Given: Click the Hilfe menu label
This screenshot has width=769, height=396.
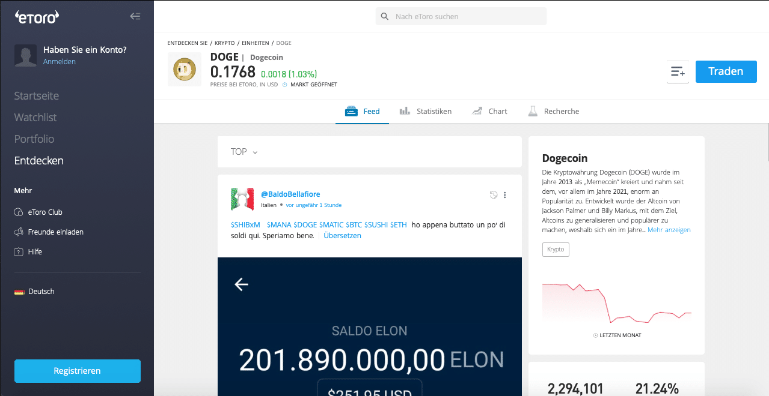Looking at the screenshot, I should (35, 252).
